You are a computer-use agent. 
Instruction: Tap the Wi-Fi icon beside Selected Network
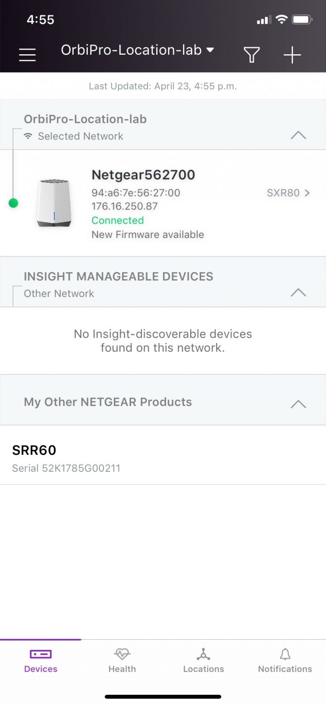click(x=28, y=136)
